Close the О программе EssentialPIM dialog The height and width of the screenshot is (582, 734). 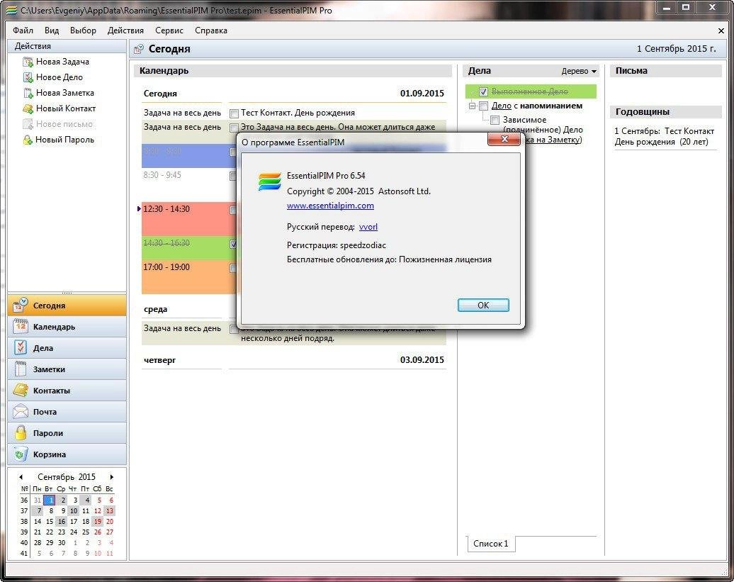click(504, 139)
